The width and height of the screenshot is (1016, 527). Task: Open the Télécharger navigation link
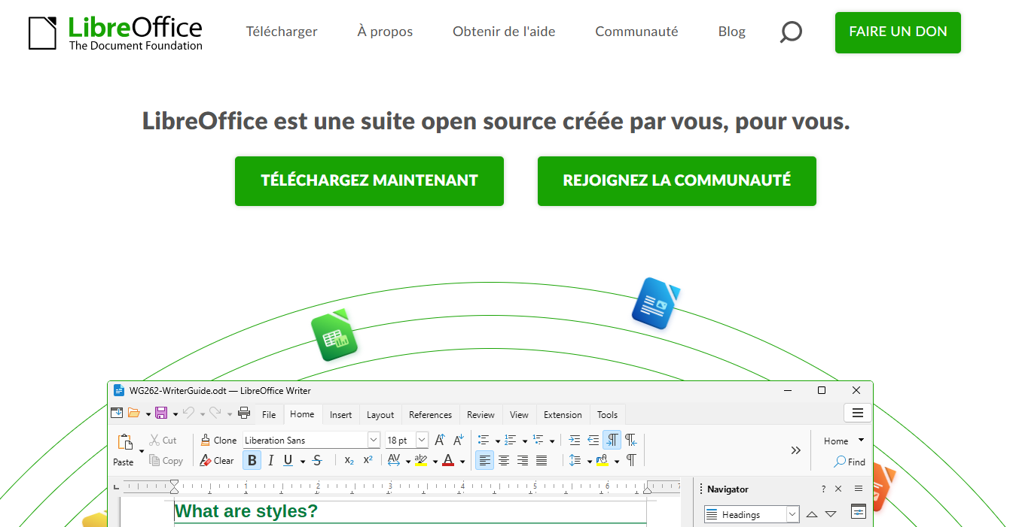(x=282, y=32)
